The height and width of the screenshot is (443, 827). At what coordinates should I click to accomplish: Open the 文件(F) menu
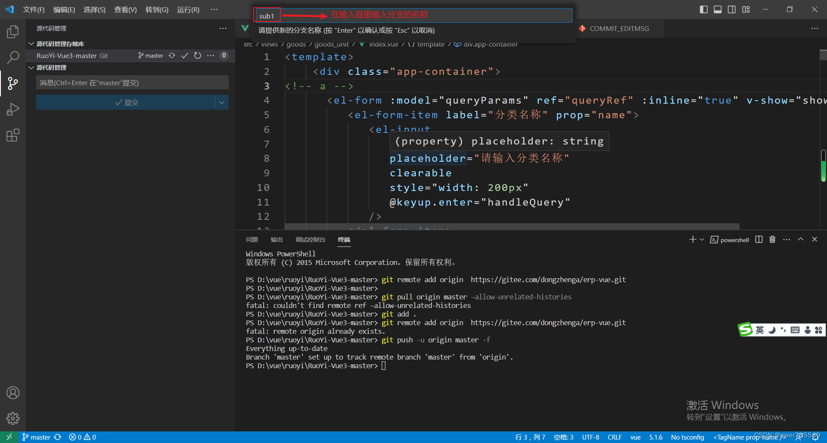tap(34, 9)
